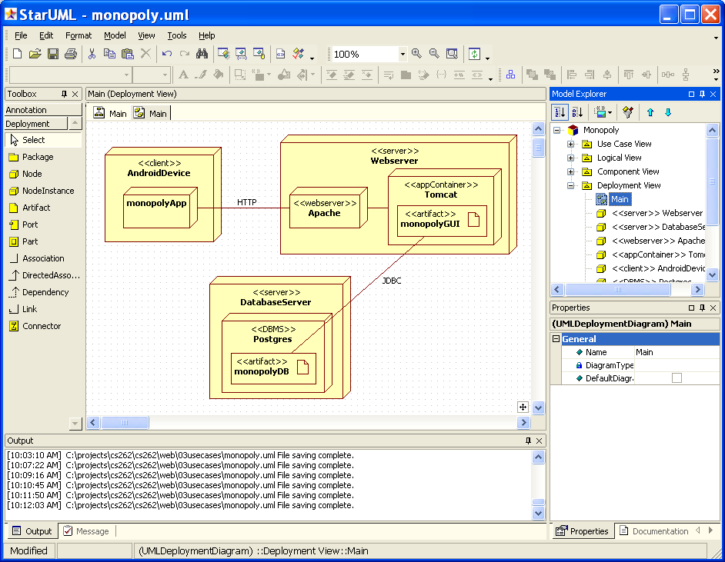Select Main diagram in Model Explorer
Image resolution: width=725 pixels, height=562 pixels.
(619, 199)
